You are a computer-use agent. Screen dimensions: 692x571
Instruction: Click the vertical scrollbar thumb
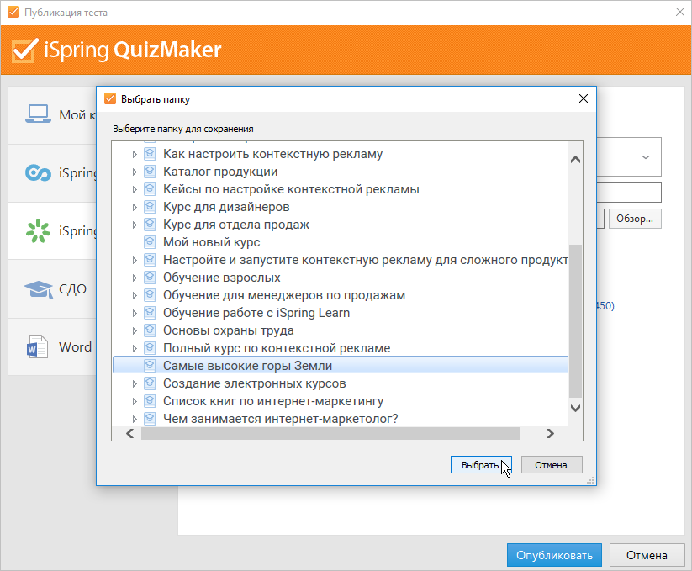pyautogui.click(x=575, y=320)
